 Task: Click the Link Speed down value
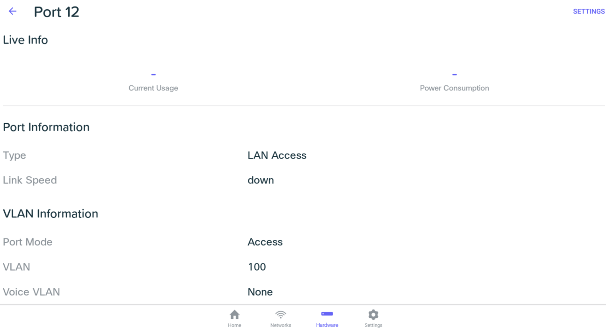point(261,180)
